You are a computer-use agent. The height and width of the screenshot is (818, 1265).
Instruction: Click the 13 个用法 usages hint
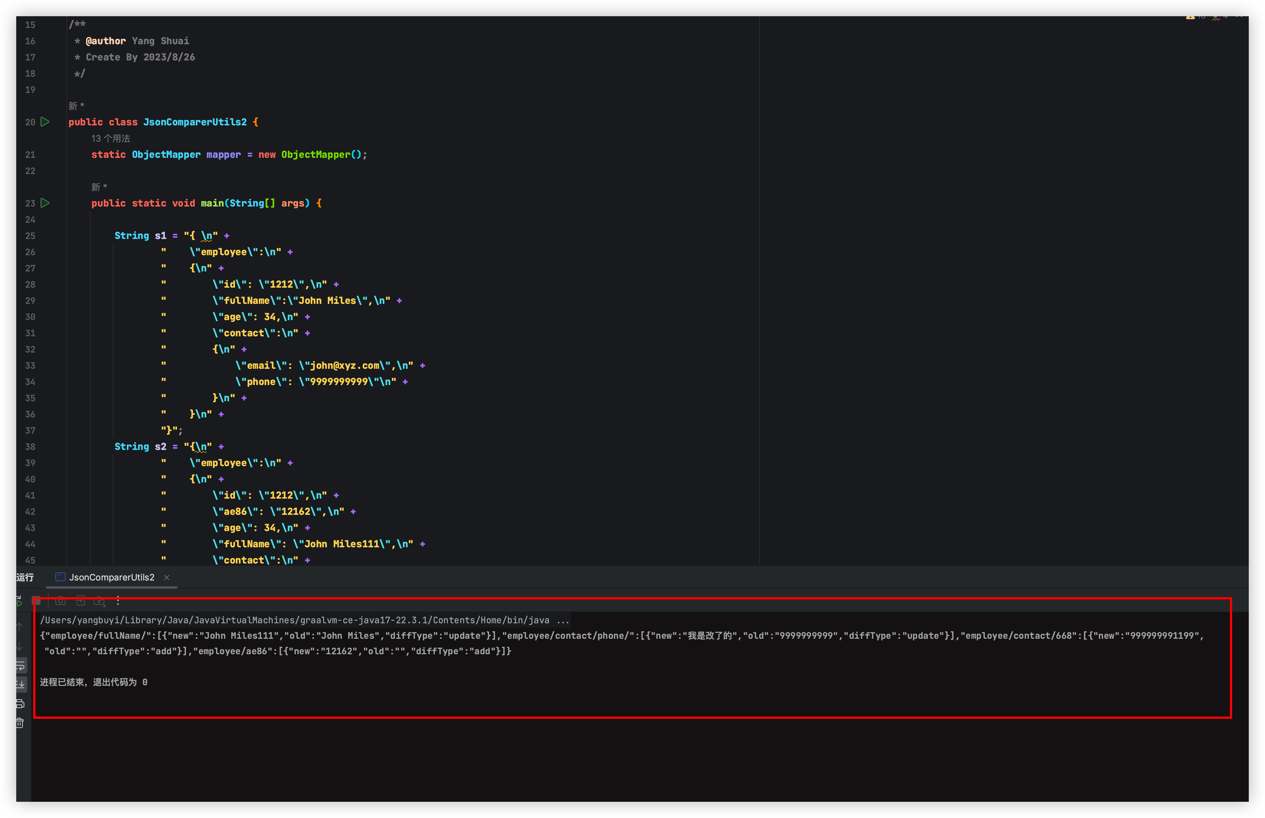(111, 139)
